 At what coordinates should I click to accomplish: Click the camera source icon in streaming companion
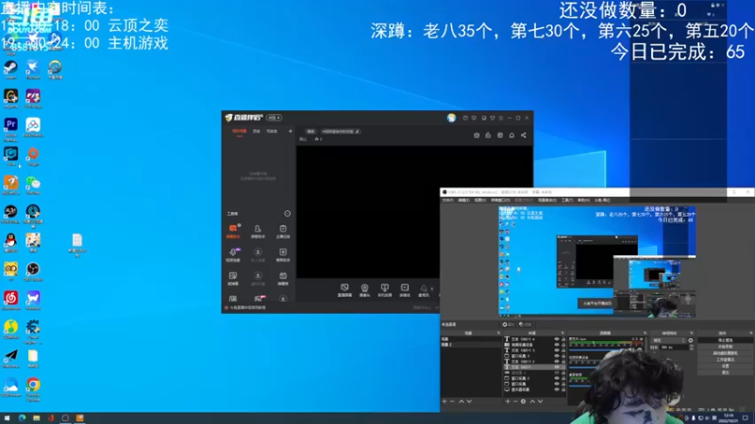pyautogui.click(x=364, y=288)
